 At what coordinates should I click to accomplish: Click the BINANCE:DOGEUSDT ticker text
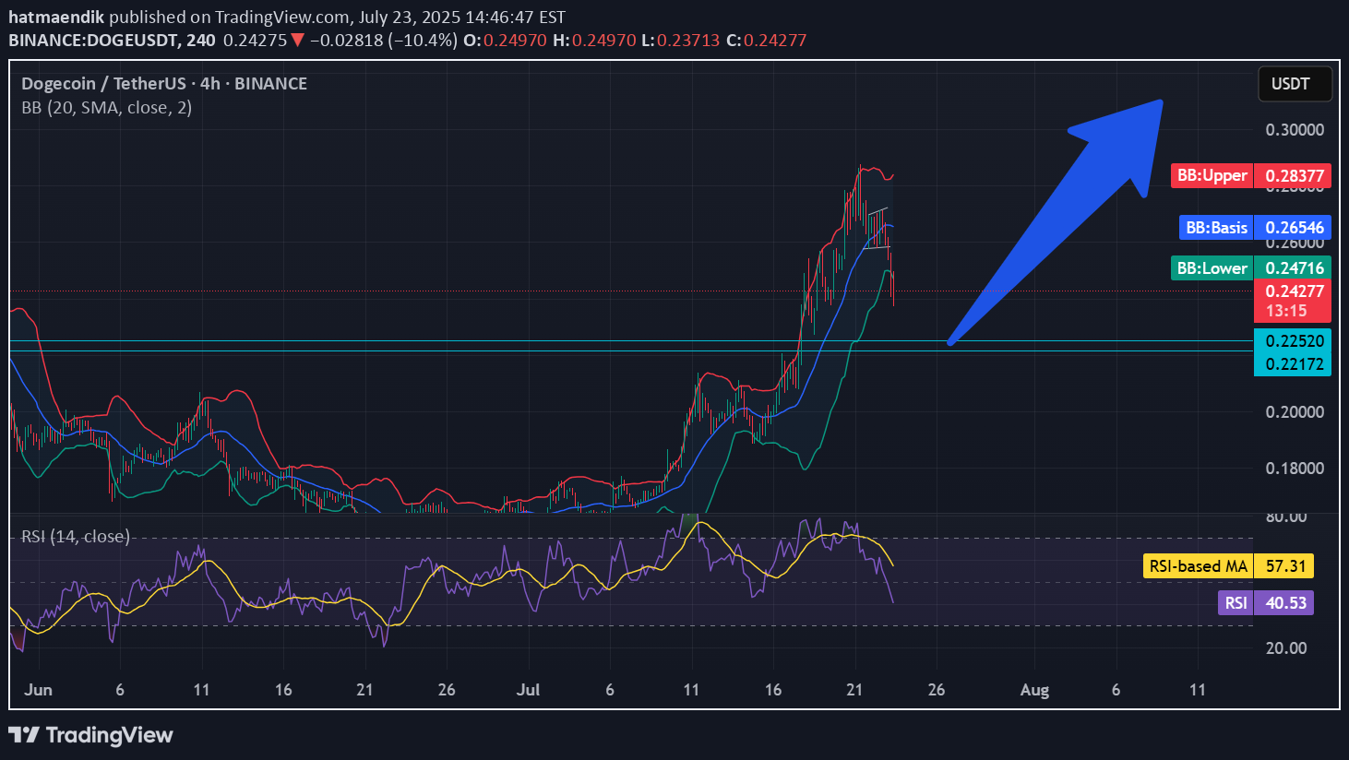coord(98,41)
